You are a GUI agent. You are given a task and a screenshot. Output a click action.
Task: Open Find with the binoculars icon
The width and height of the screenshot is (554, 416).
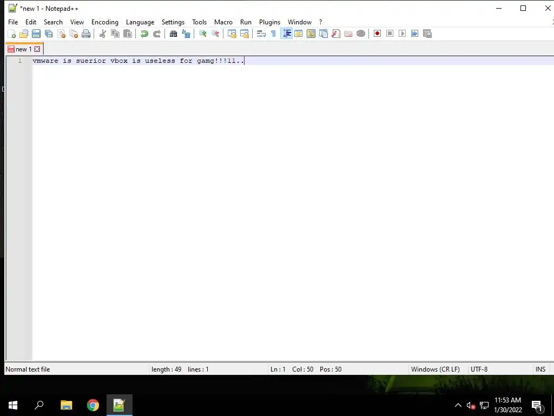coord(173,34)
